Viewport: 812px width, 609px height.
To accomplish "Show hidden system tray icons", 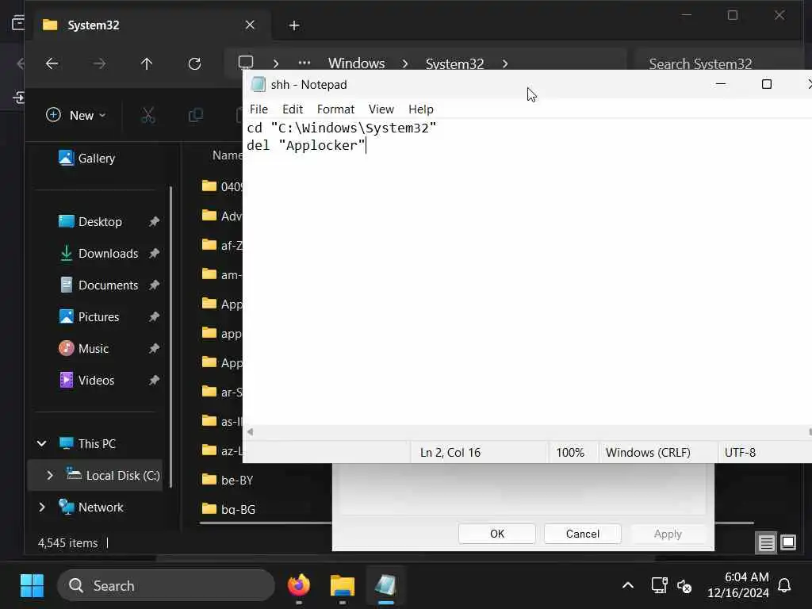I will 628,586.
